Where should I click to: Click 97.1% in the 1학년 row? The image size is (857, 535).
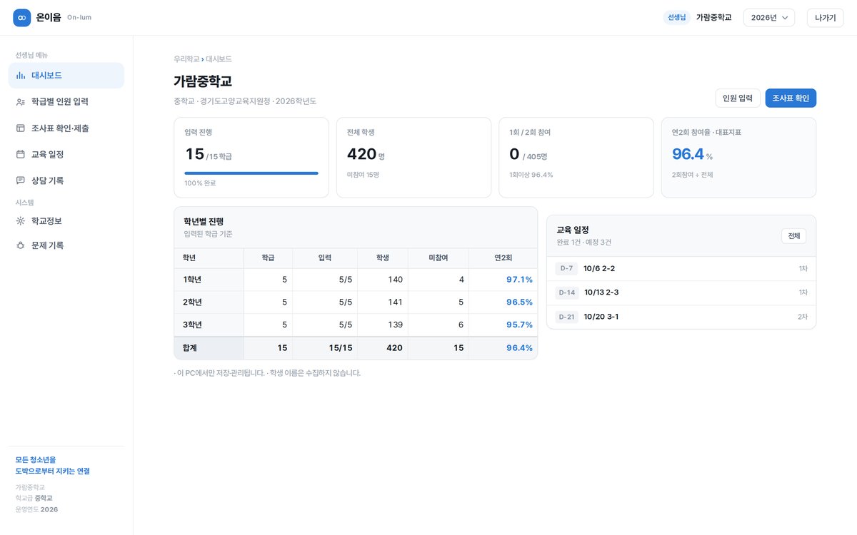coord(519,280)
